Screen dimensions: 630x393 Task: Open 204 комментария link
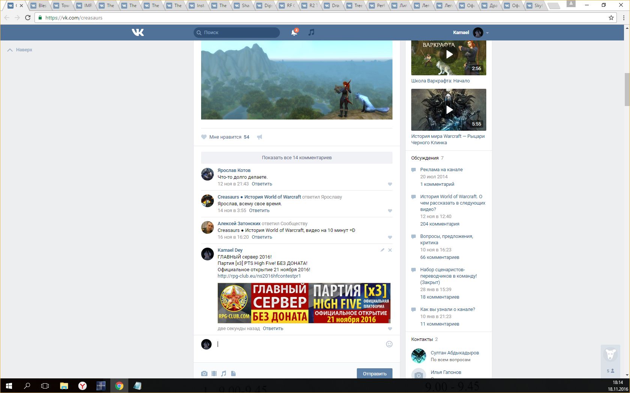[440, 224]
